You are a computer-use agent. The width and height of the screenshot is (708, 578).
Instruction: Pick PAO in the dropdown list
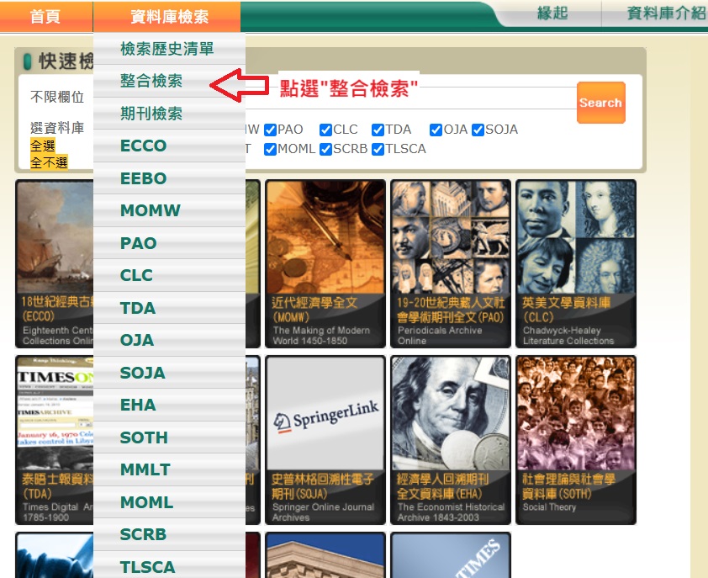pyautogui.click(x=169, y=243)
